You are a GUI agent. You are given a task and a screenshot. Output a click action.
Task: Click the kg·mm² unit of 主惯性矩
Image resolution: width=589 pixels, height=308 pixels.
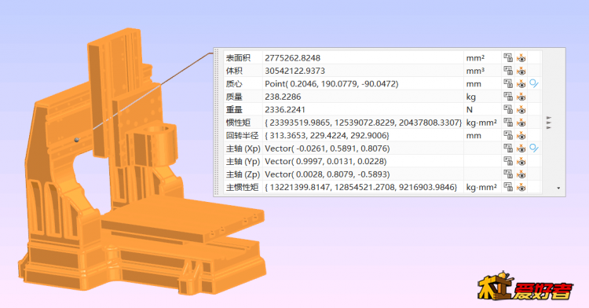(x=481, y=187)
